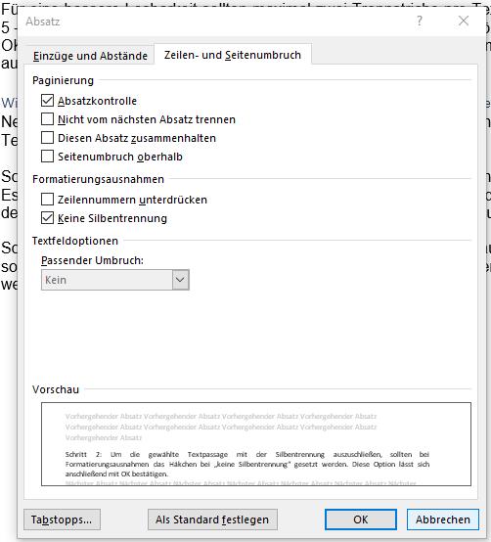Switch to Einzüge und Abstände tab

point(90,56)
